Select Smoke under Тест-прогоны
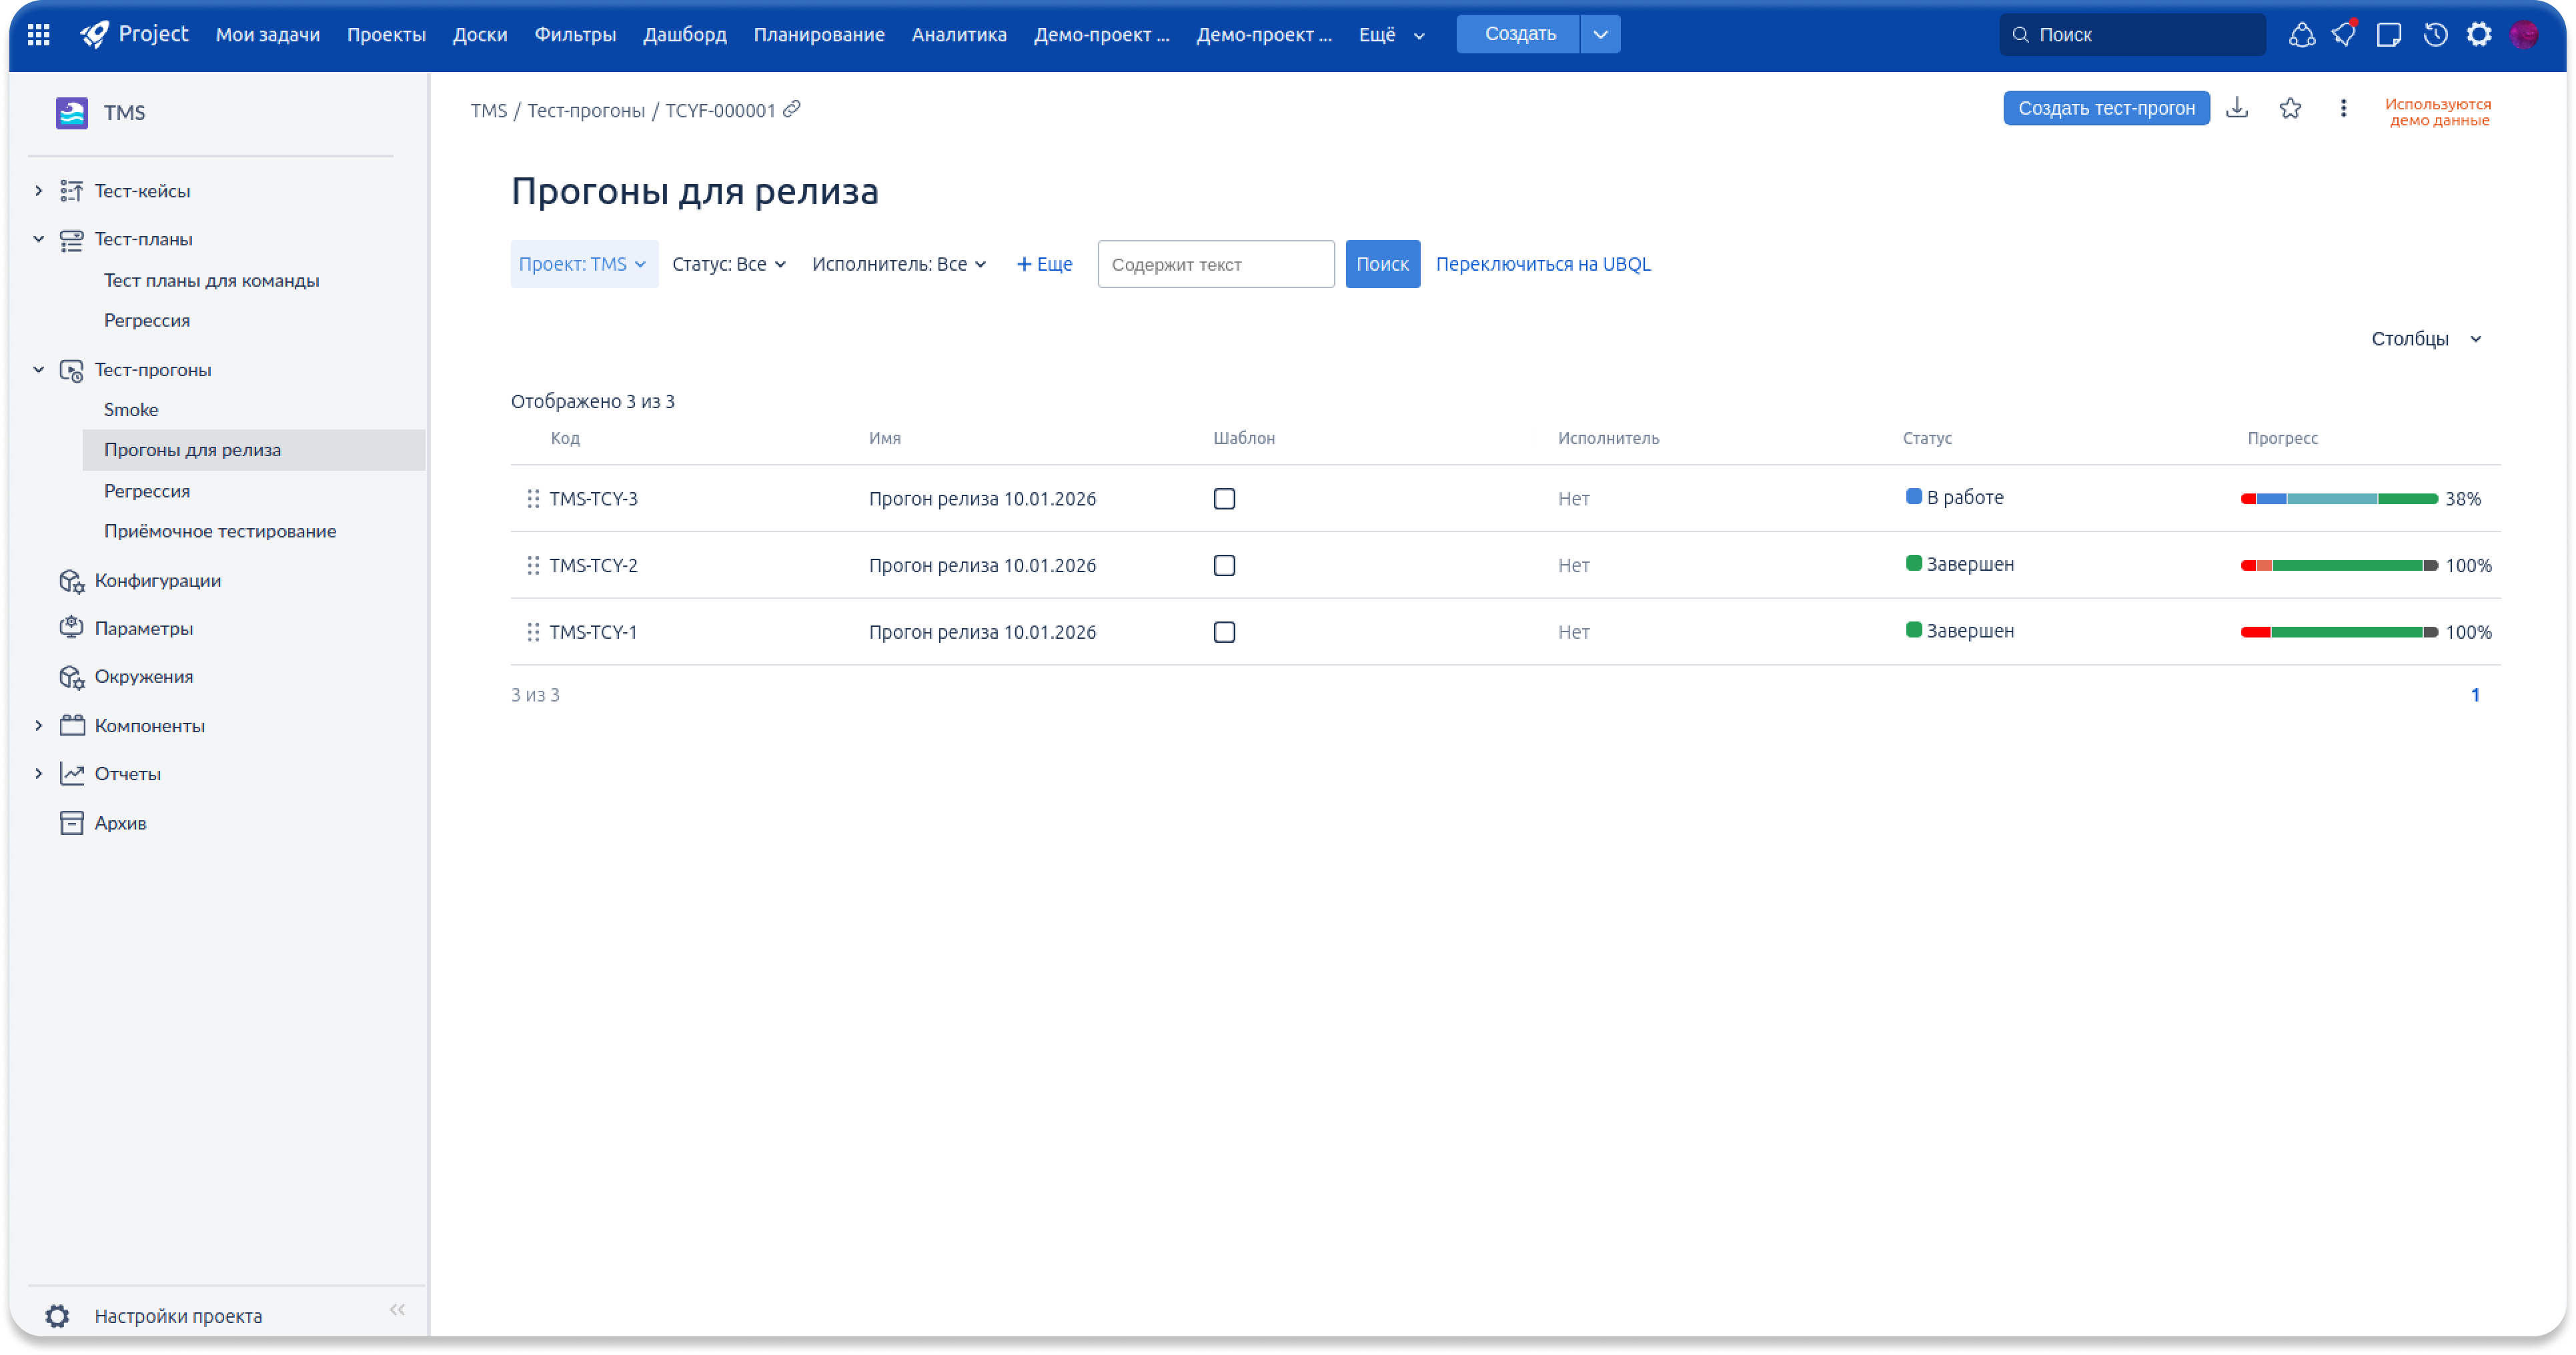This screenshot has width=2576, height=1355. (131, 410)
